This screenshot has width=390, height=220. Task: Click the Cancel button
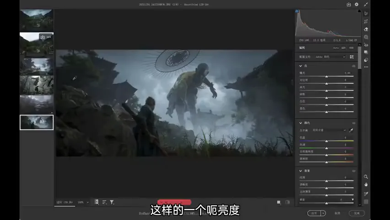[337, 213]
